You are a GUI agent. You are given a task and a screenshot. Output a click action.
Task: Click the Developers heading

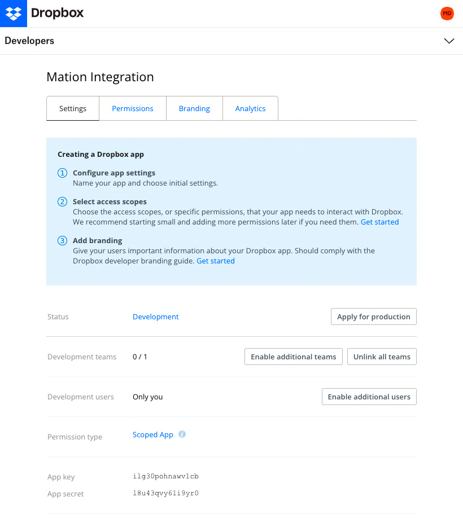[x=29, y=41]
